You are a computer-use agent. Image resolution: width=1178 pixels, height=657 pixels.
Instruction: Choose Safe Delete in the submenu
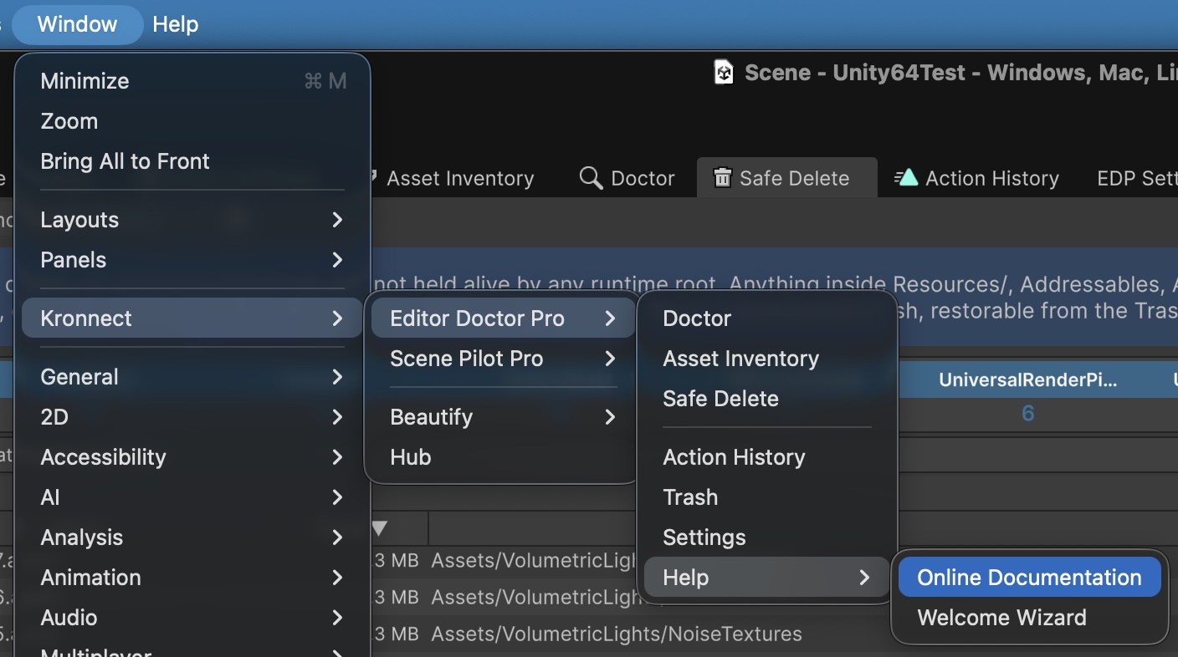click(x=767, y=399)
